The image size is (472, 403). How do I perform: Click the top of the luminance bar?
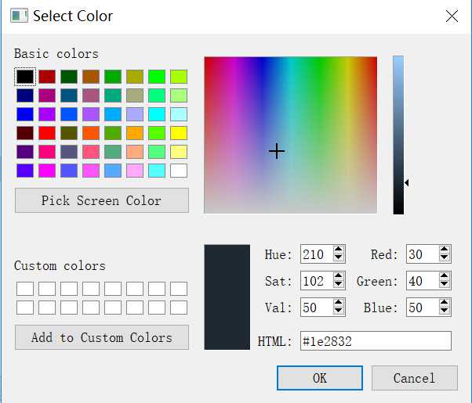(398, 58)
